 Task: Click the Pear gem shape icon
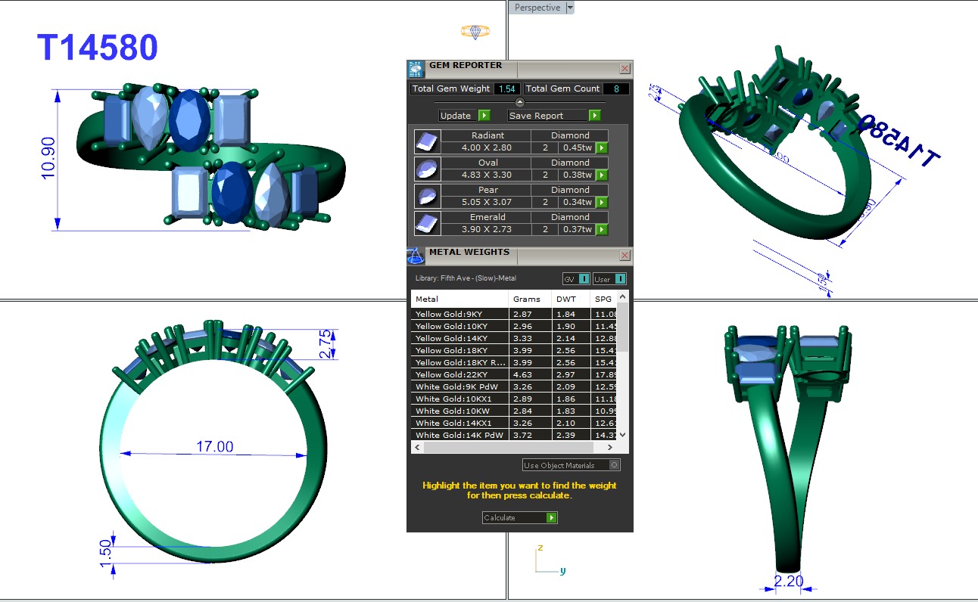point(426,196)
